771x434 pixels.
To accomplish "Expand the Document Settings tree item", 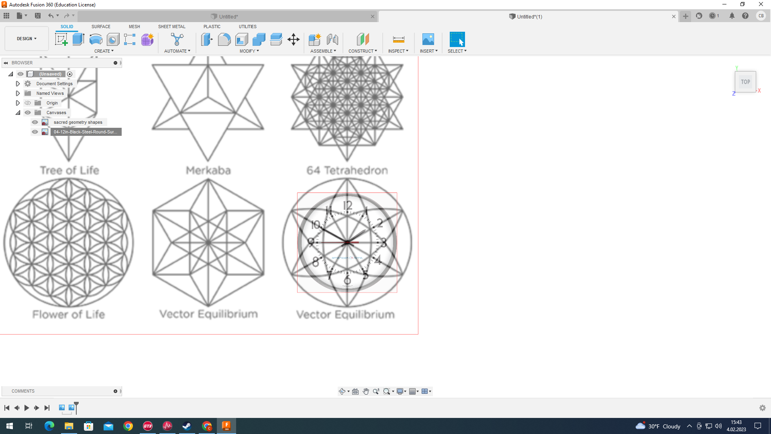I will (x=18, y=84).
